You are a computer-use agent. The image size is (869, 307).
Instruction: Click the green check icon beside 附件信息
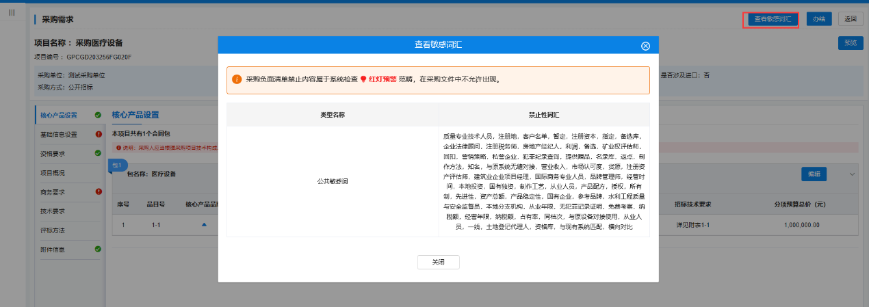click(98, 250)
